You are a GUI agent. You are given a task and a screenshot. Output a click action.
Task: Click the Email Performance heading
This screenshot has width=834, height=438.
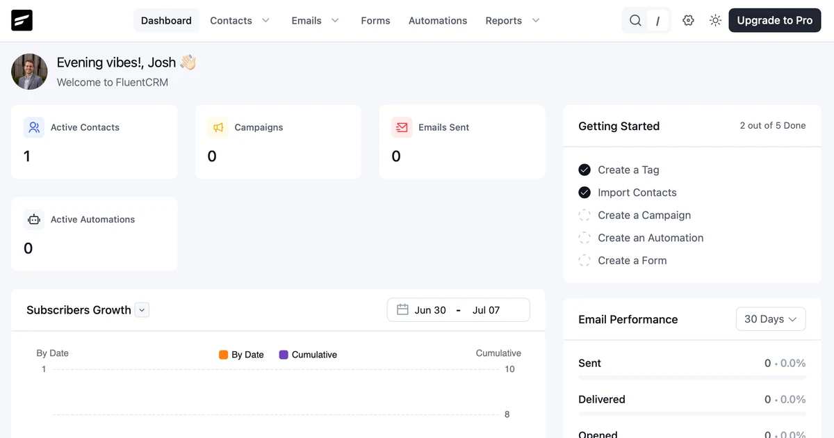[x=628, y=319]
